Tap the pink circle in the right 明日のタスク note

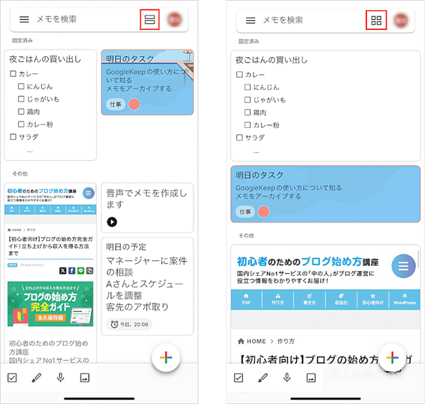263,211
